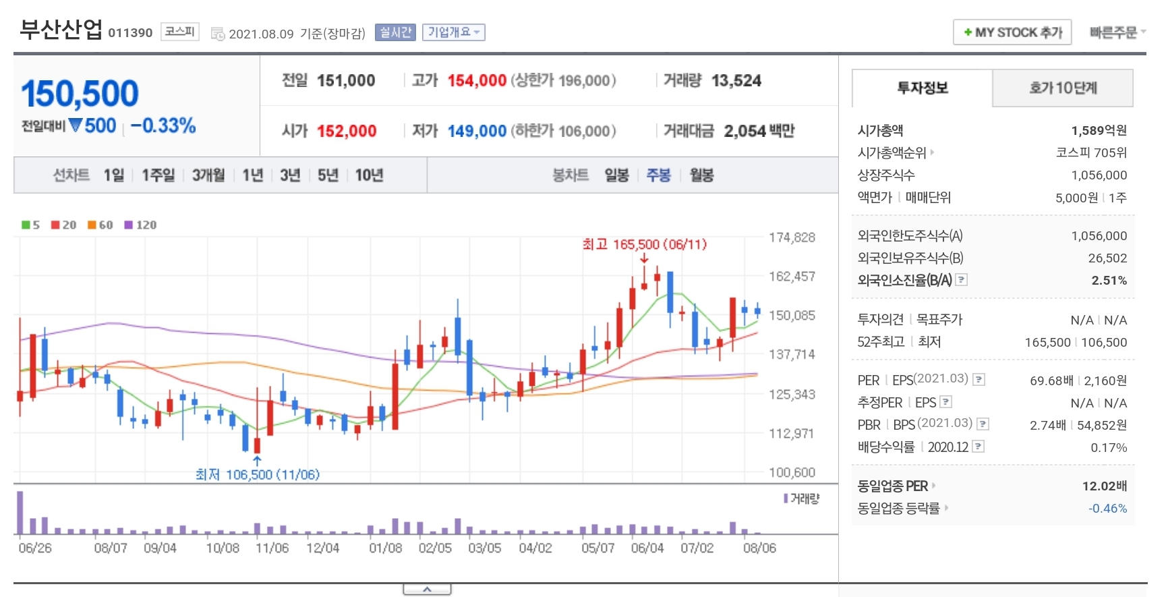Click the purple 120-day moving average legend
The image size is (1168, 597).
click(x=140, y=225)
